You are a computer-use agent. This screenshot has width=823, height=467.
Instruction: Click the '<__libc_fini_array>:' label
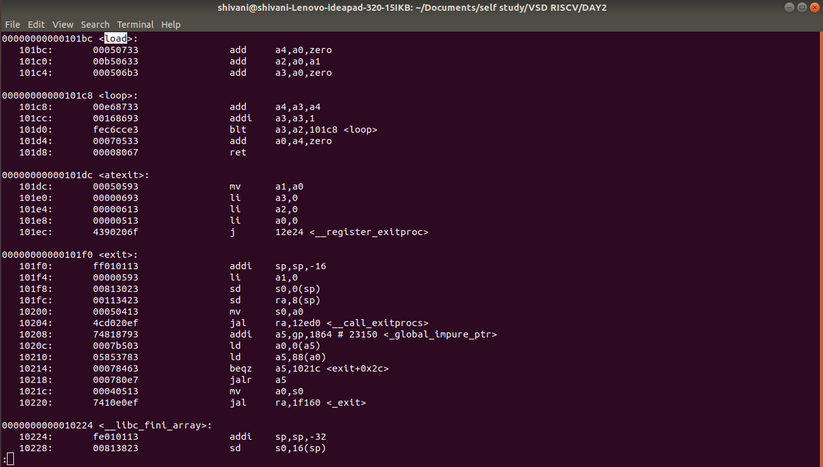pyautogui.click(x=155, y=425)
